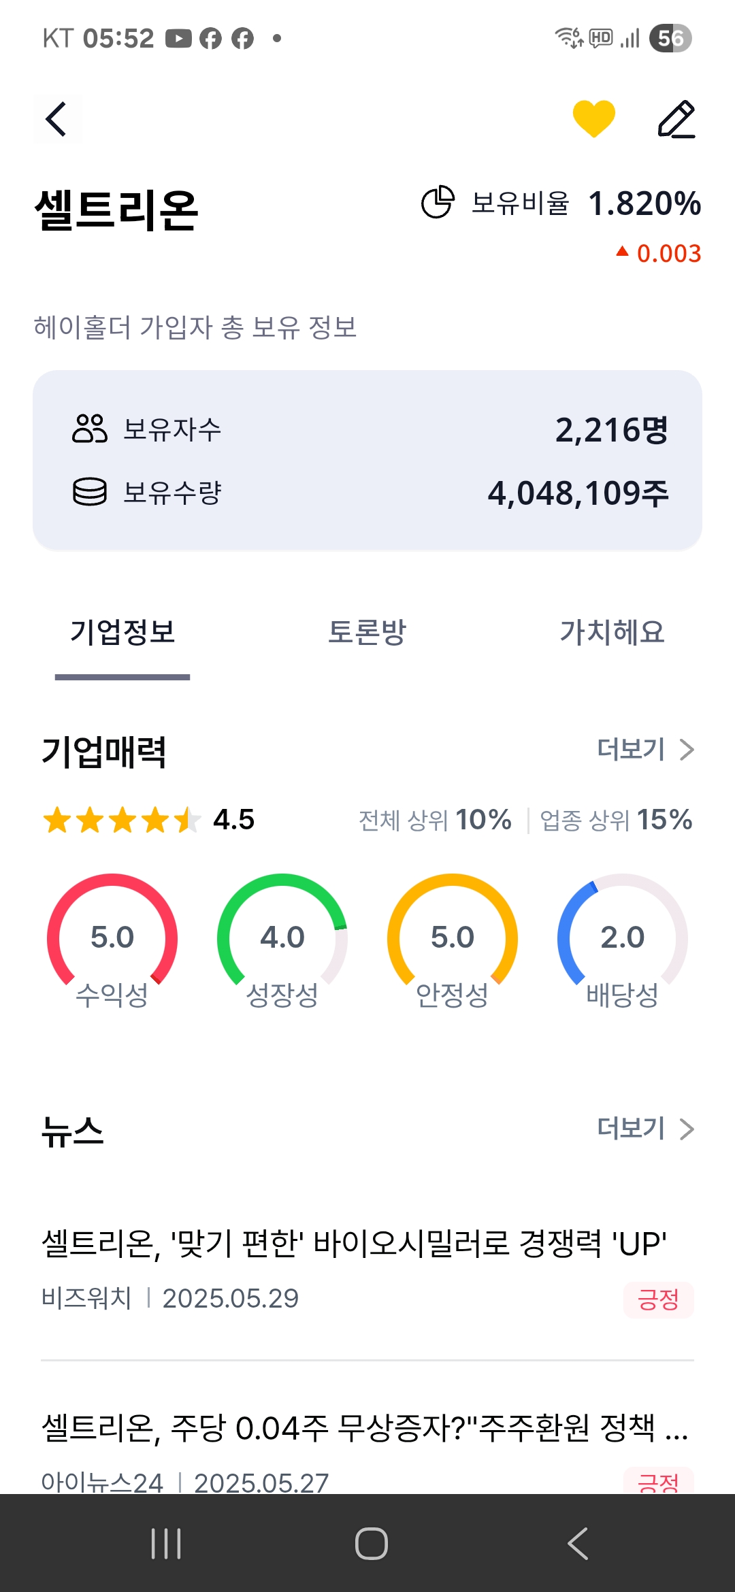Viewport: 735px width, 1592px height.
Task: Open the 바이오시밀러 경쟁력 'UP' news article
Action: pos(354,1244)
